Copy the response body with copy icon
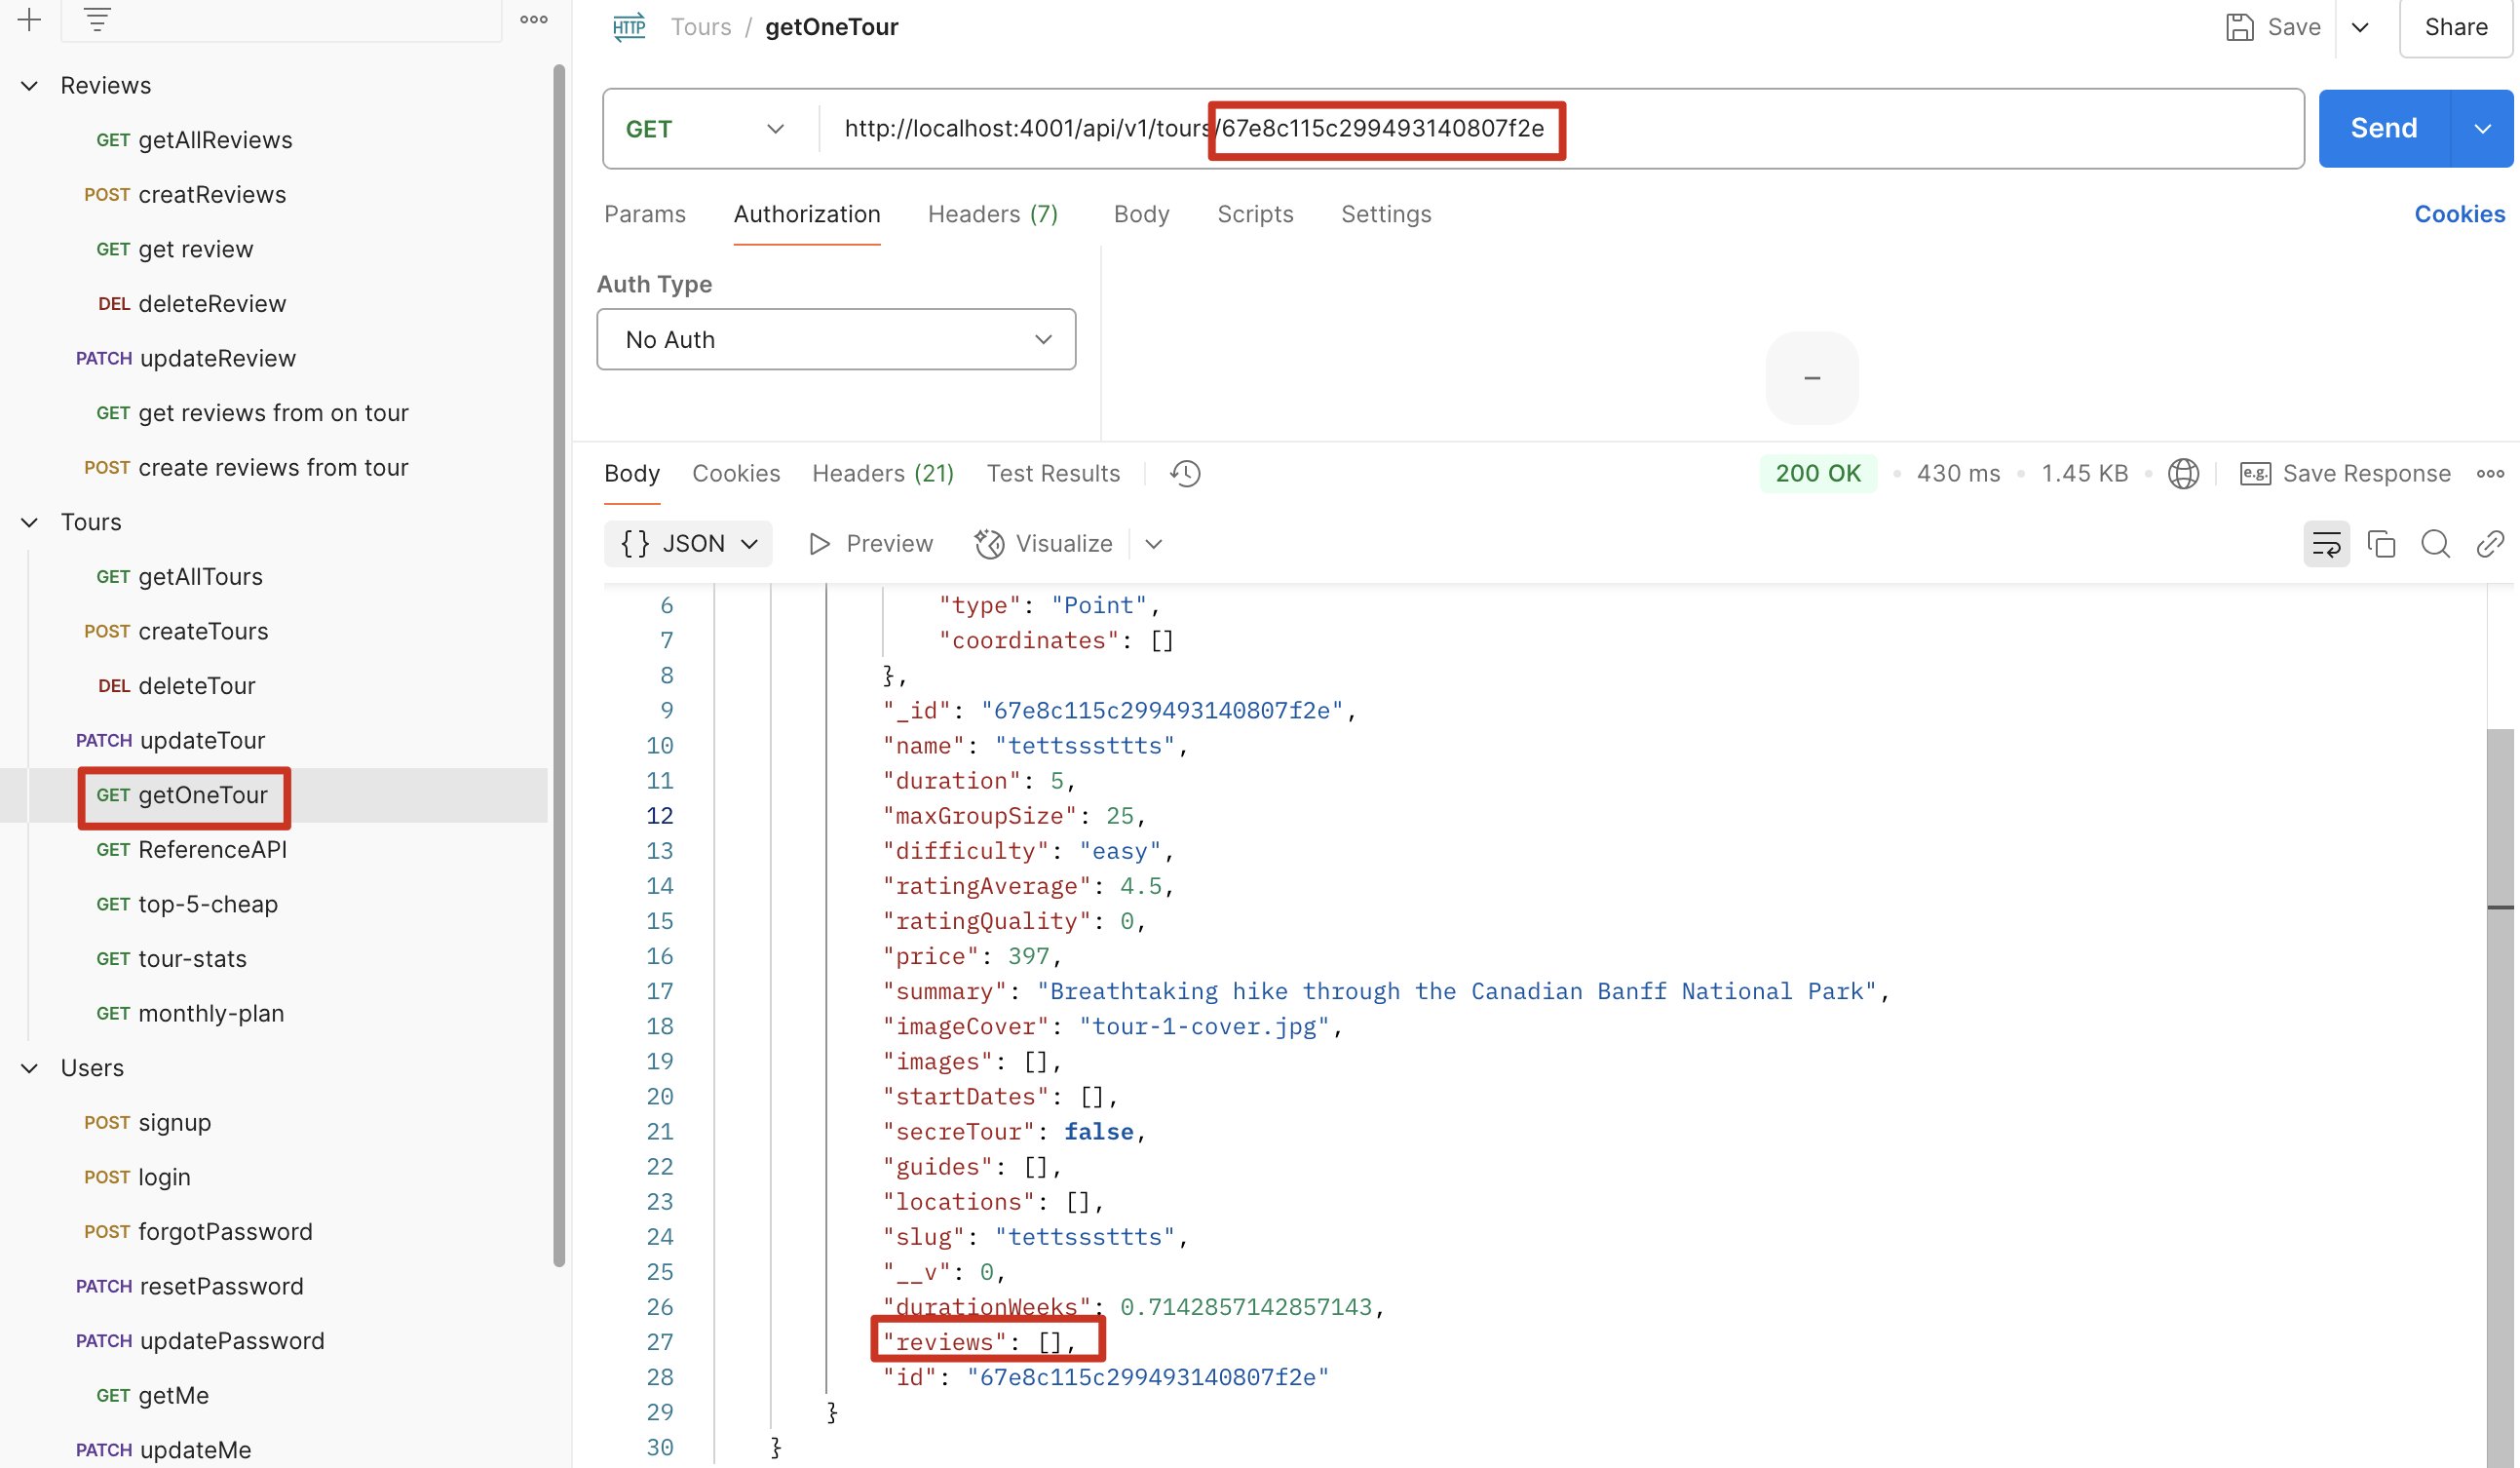 pyautogui.click(x=2381, y=544)
